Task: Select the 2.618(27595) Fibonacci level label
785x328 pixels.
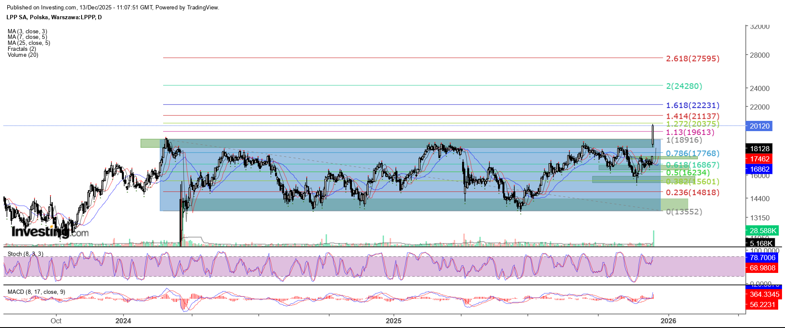Action: pos(692,59)
